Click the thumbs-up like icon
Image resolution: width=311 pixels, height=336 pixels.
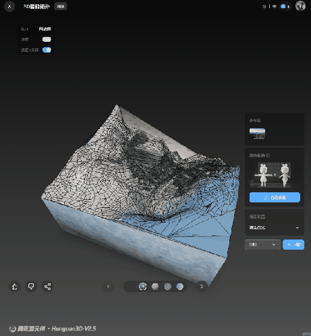click(x=15, y=287)
